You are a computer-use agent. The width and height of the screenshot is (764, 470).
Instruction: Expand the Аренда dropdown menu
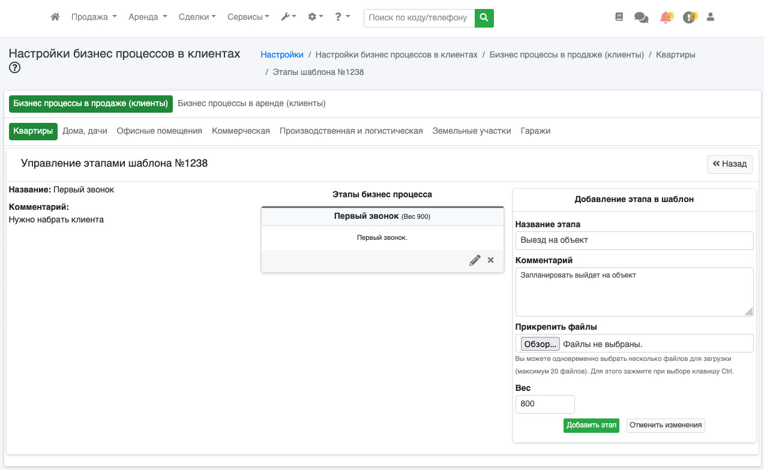[148, 17]
